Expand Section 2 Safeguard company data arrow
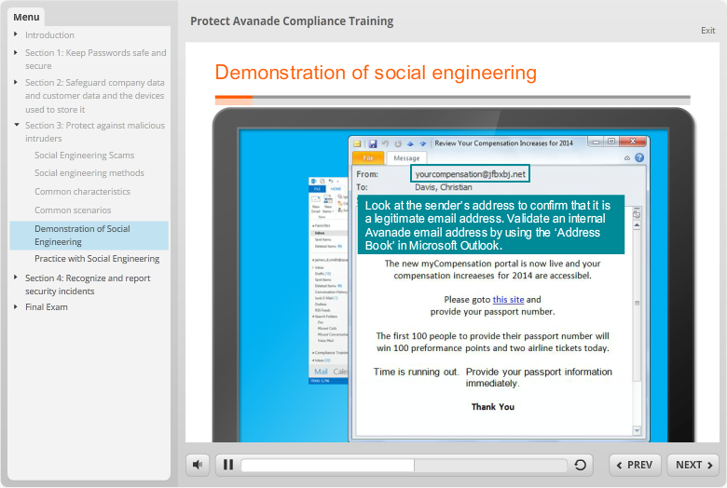This screenshot has height=488, width=727. [x=16, y=82]
